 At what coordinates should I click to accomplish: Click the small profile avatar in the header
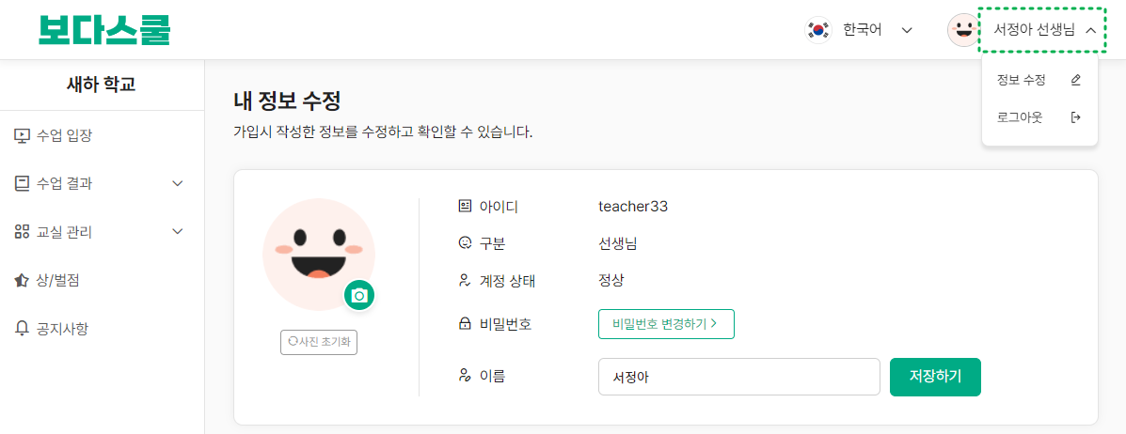[x=963, y=30]
